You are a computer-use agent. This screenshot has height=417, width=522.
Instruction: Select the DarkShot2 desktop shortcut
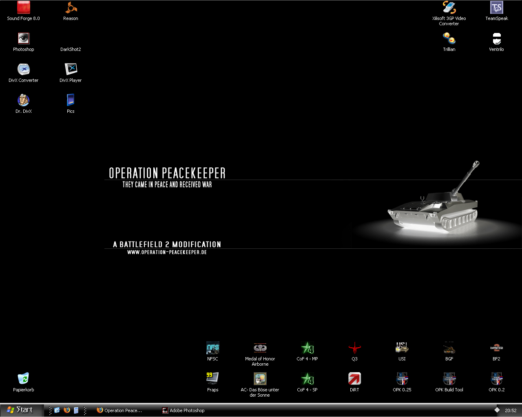click(x=71, y=49)
